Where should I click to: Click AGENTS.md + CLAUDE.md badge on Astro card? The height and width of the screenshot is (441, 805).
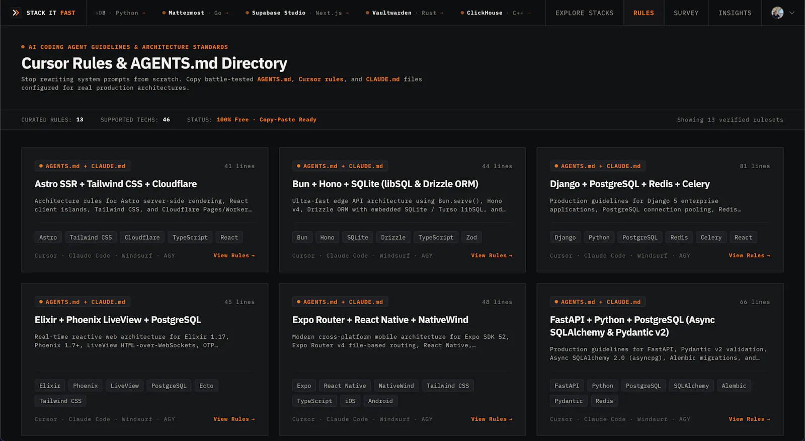point(83,166)
